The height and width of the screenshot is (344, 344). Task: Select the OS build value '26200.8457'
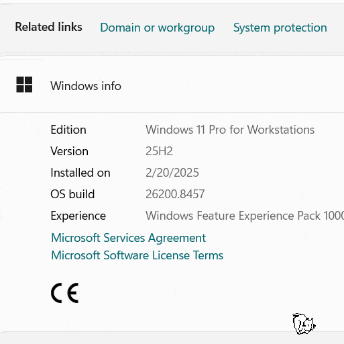[175, 194]
